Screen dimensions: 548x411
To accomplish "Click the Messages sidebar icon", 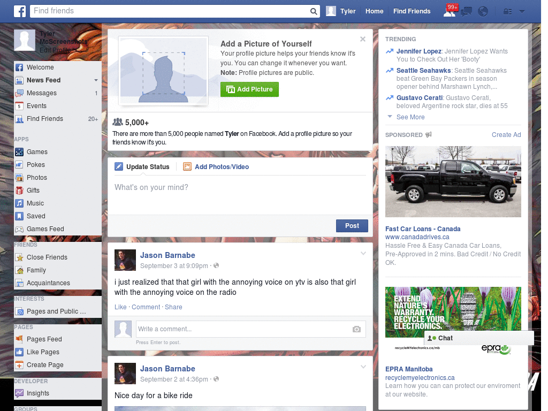I will pyautogui.click(x=19, y=93).
